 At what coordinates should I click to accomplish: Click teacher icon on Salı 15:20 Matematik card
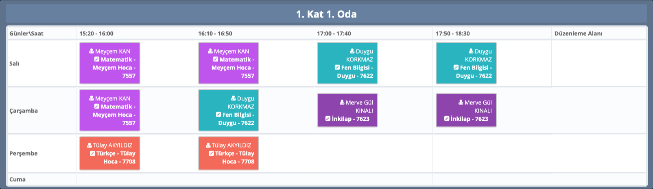(x=92, y=51)
